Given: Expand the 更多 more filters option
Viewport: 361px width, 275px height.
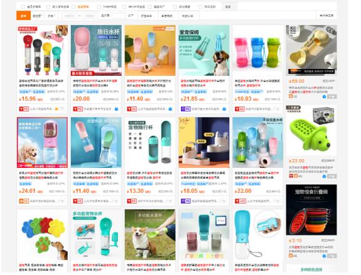Looking at the screenshot, I should point(228,7).
